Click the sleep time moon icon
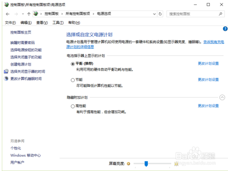The image size is (228, 171). click(6, 78)
